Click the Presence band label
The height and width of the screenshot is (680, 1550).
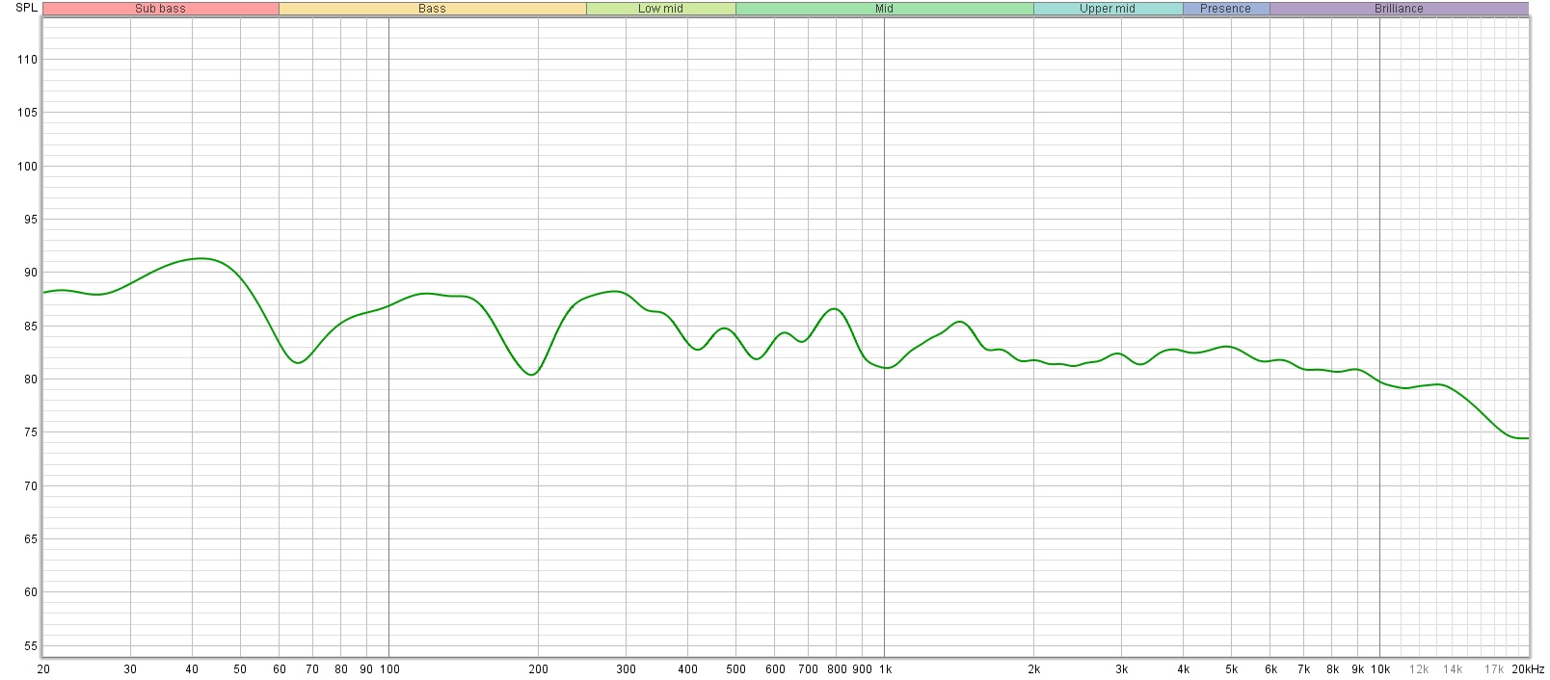[1225, 9]
